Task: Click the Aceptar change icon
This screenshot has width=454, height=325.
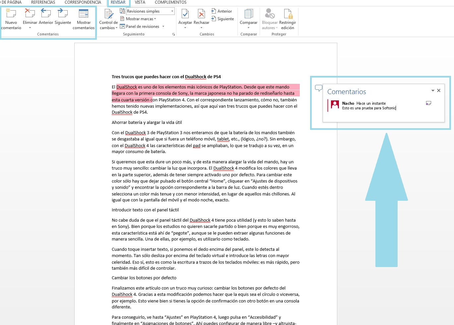Action: tap(185, 14)
